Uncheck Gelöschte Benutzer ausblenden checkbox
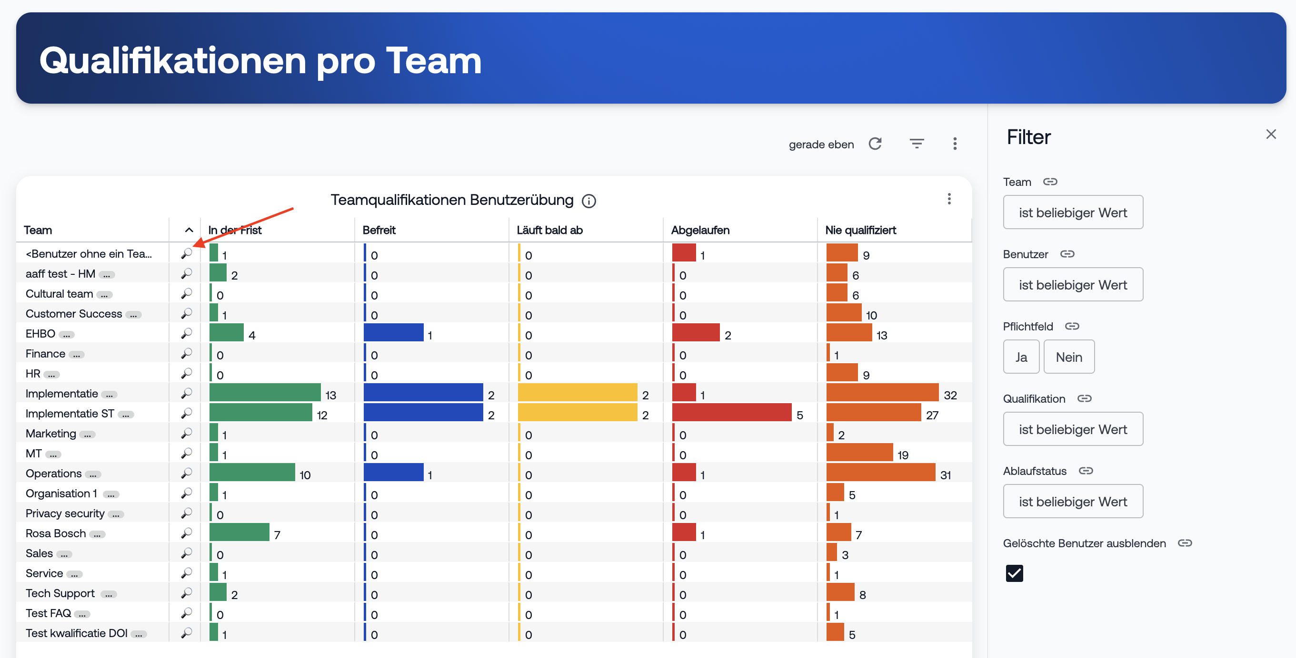The height and width of the screenshot is (658, 1296). (x=1014, y=573)
